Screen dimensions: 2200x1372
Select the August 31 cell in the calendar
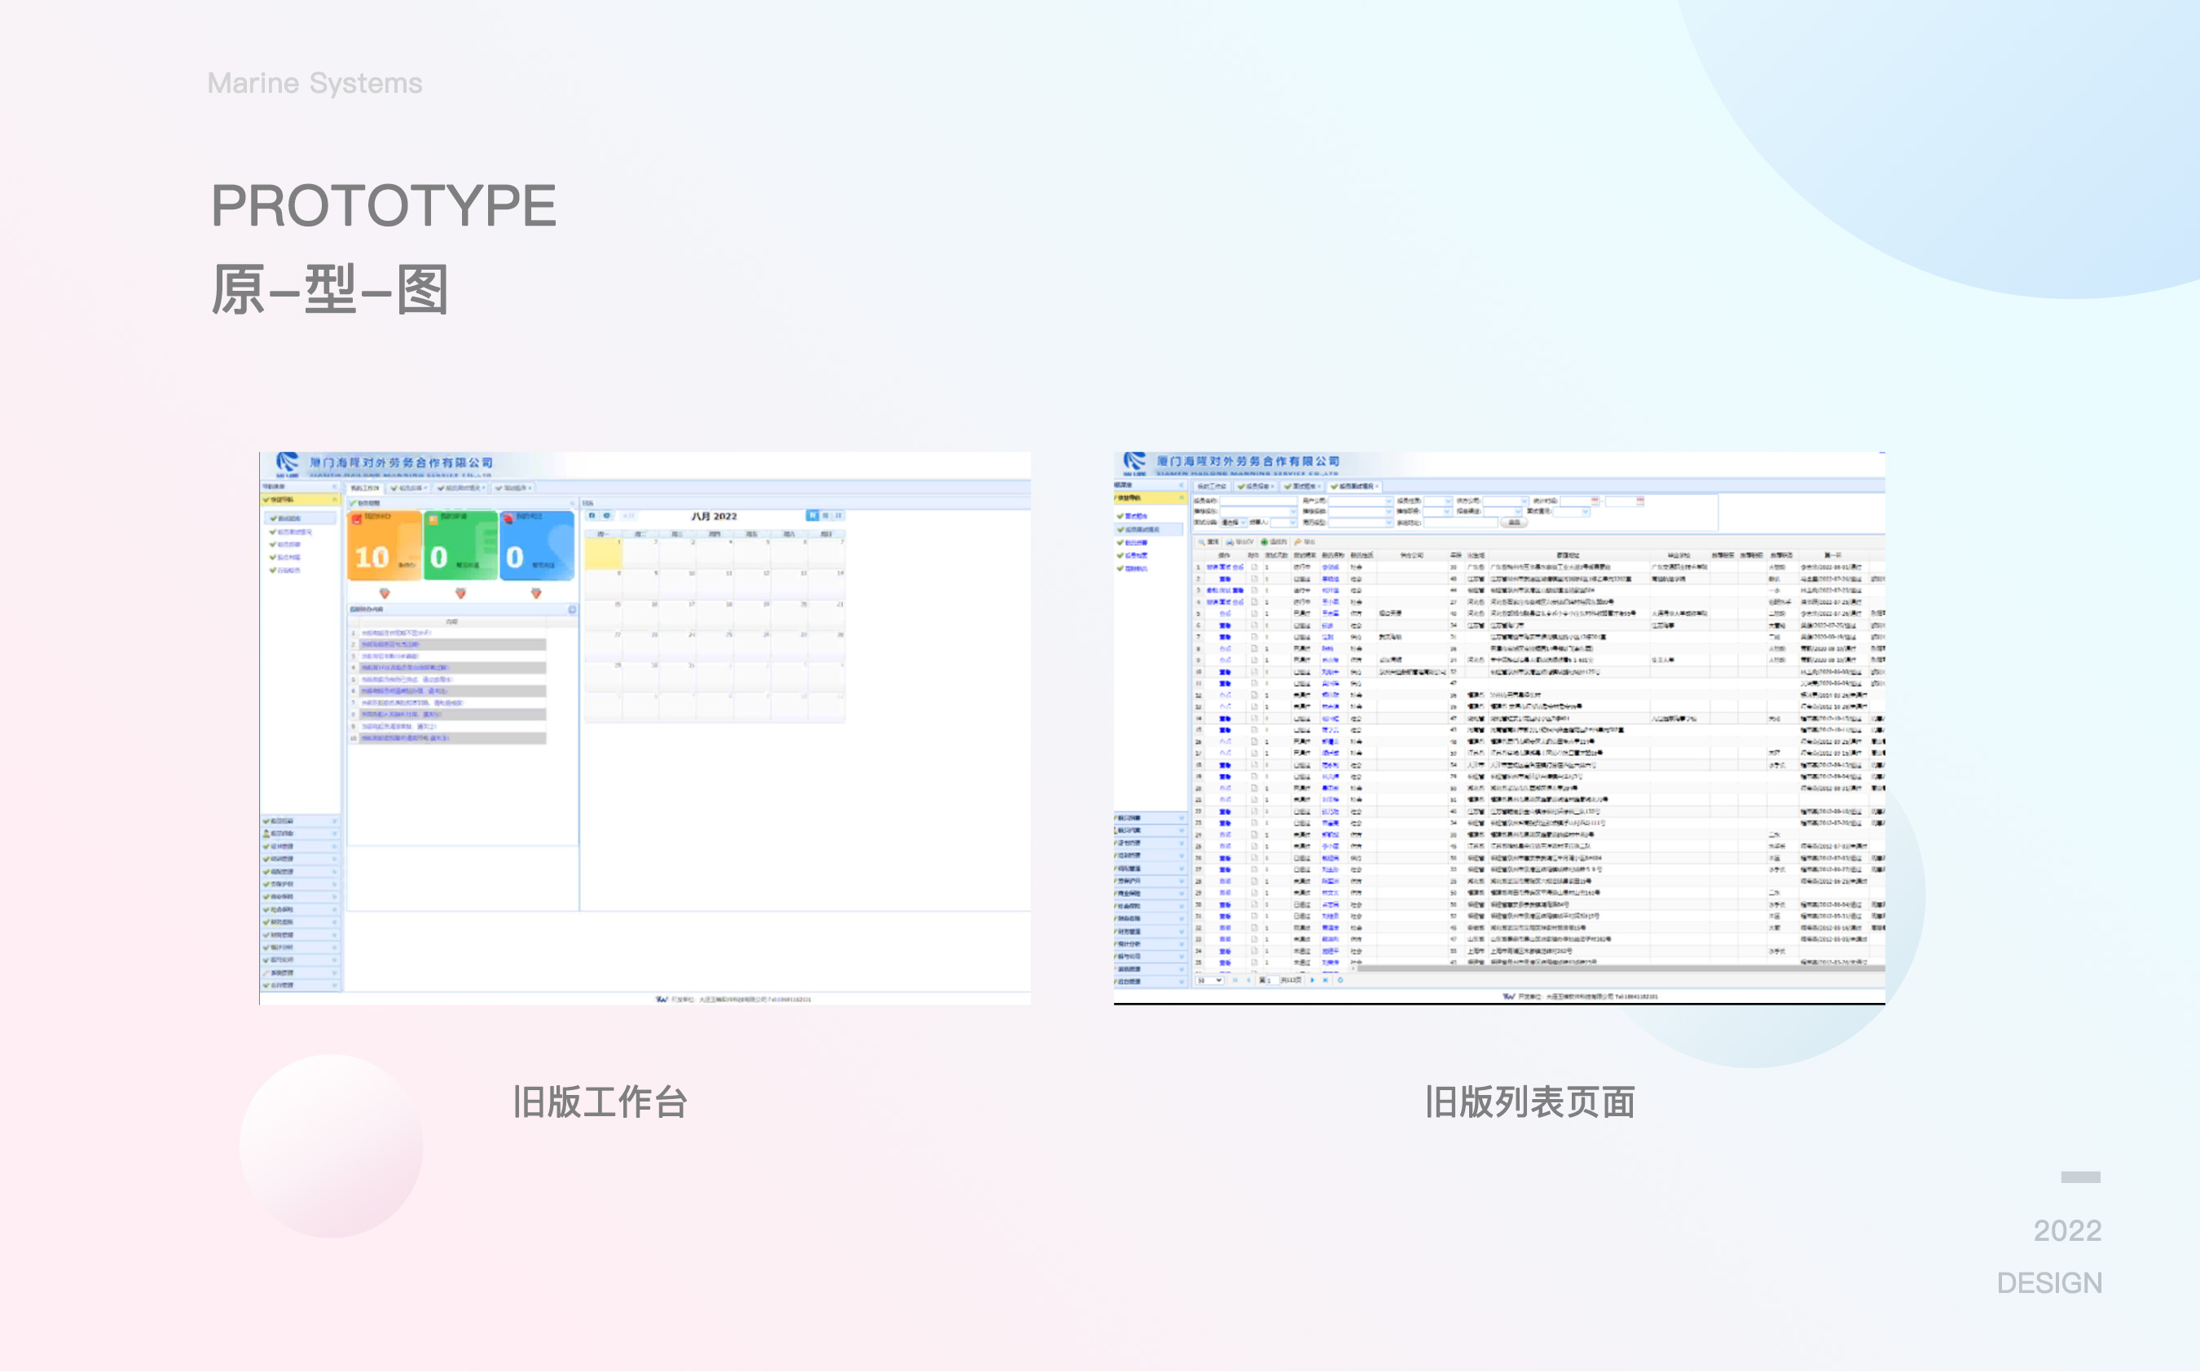(678, 679)
